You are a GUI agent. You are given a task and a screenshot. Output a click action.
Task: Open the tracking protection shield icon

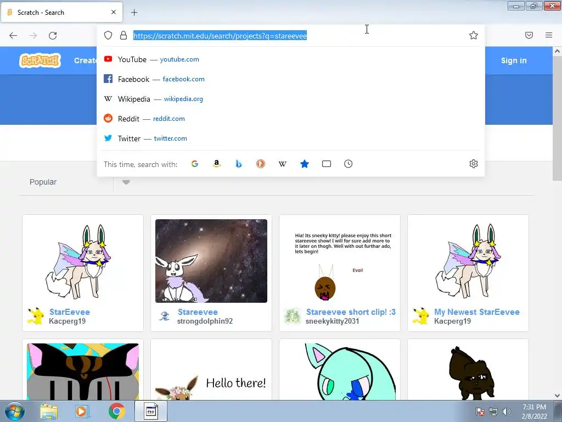pyautogui.click(x=108, y=35)
